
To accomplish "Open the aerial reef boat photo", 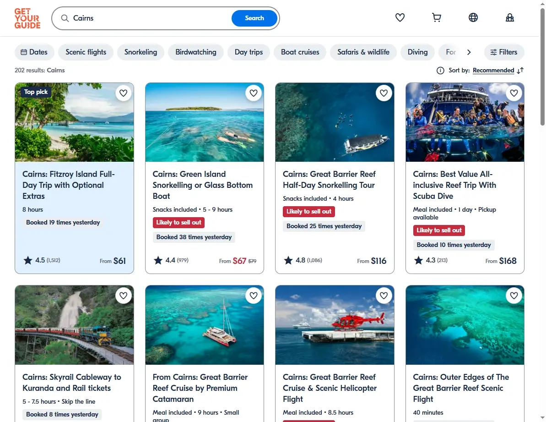I will point(335,122).
